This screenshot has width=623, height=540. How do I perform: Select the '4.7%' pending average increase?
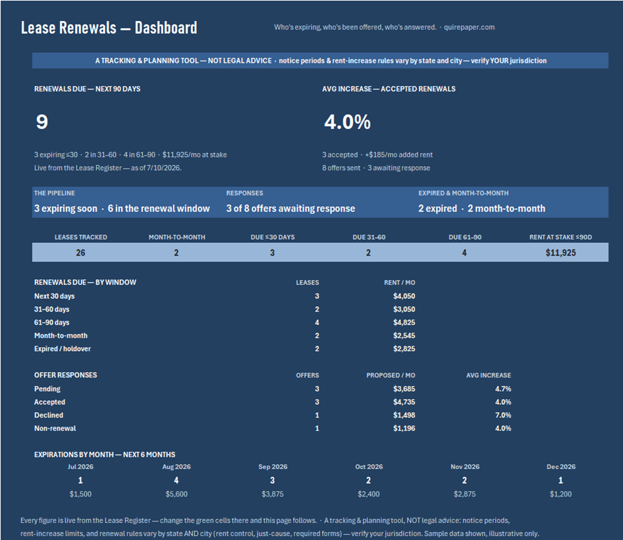[x=503, y=389]
